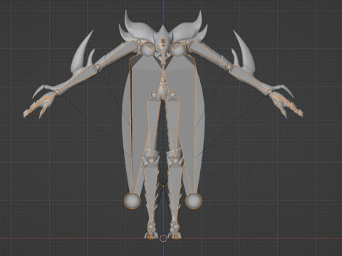Select the screen-right elbow joint sphere
Viewport: 342px width, 256px height.
click(229, 67)
